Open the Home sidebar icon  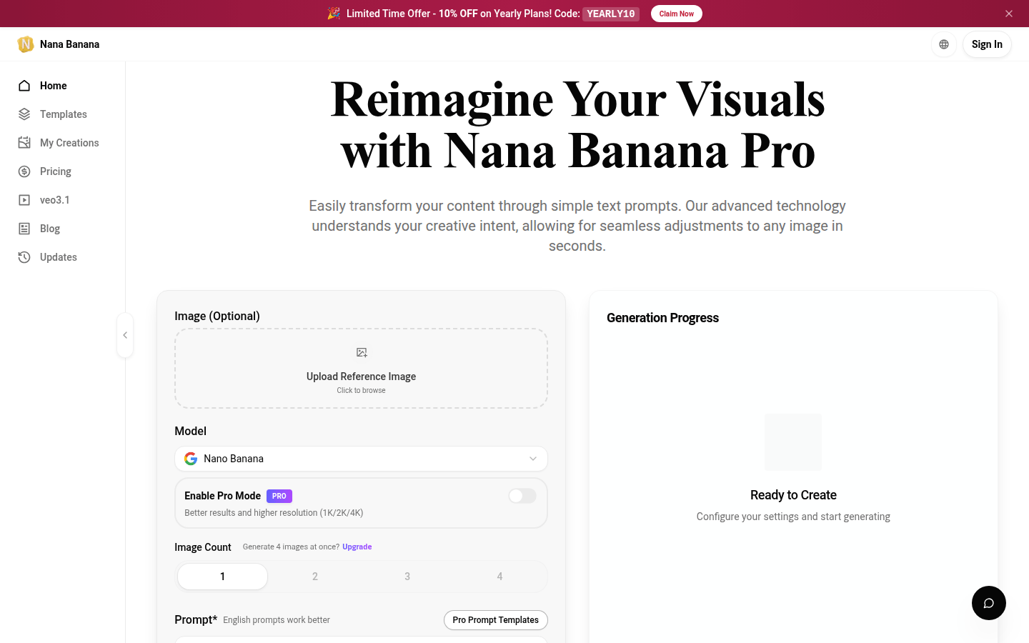pos(24,85)
